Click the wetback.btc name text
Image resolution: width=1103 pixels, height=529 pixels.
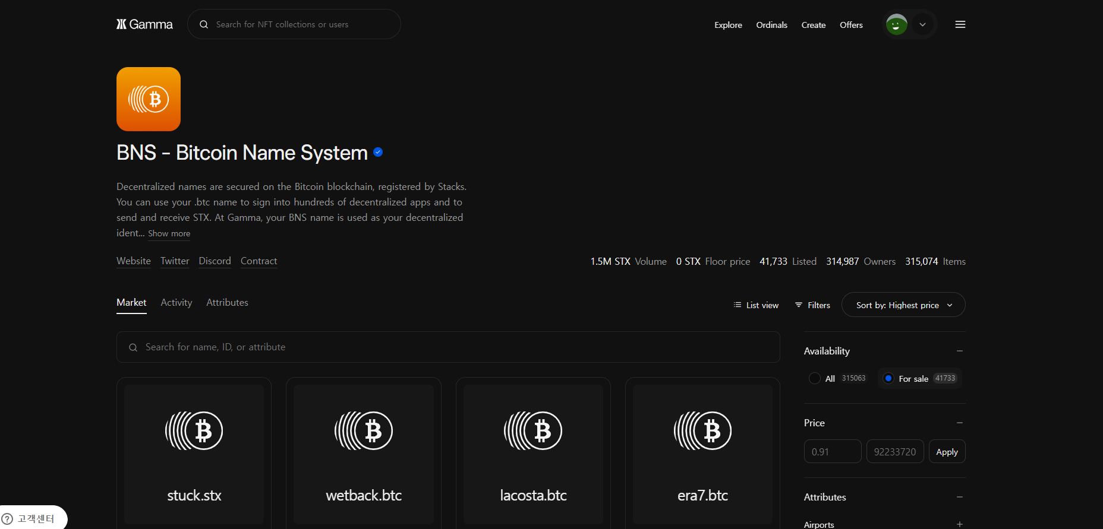coord(364,496)
